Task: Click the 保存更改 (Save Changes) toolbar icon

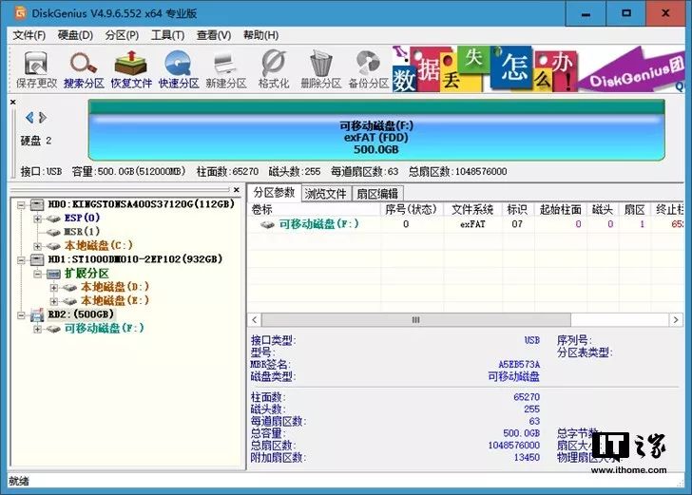Action: tap(33, 68)
